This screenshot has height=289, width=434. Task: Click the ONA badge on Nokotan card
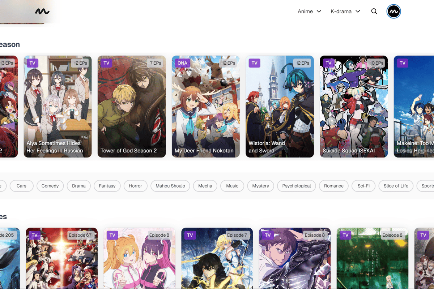coord(182,63)
